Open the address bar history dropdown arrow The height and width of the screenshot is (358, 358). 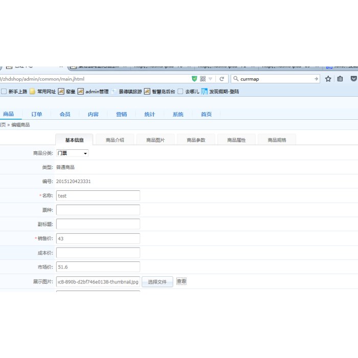(211, 79)
